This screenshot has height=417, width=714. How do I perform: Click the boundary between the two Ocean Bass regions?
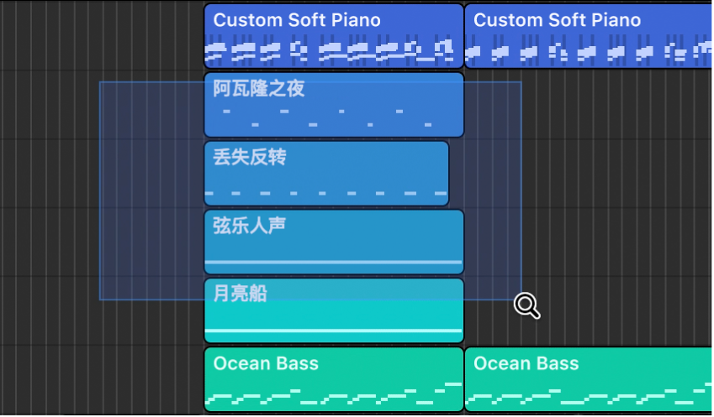coord(464,380)
